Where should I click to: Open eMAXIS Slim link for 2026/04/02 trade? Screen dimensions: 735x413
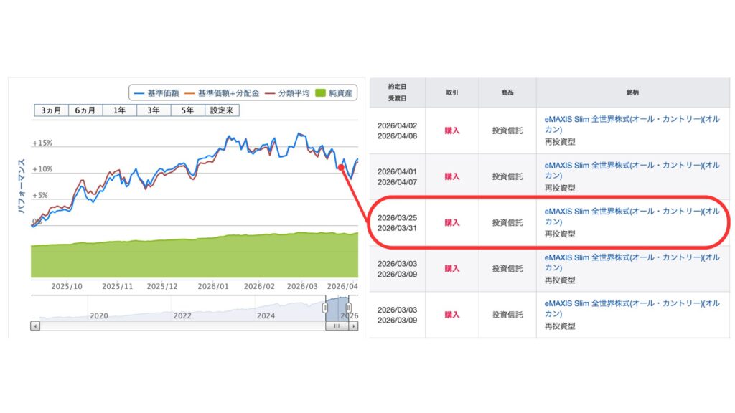pos(632,120)
